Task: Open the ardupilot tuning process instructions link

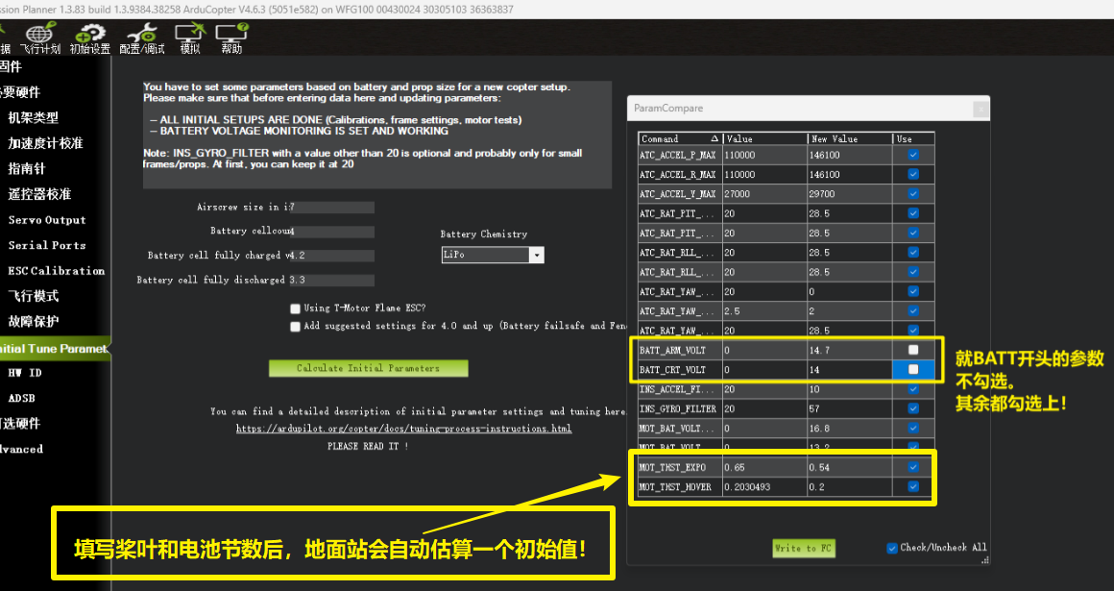Action: [403, 429]
